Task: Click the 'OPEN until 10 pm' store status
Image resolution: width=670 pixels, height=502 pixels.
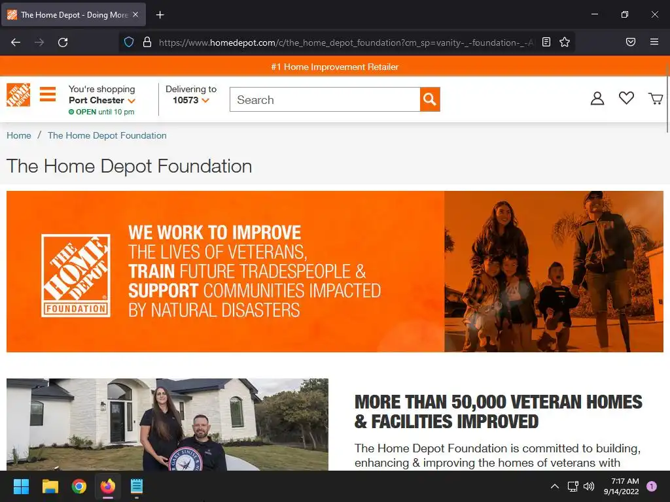Action: click(101, 112)
